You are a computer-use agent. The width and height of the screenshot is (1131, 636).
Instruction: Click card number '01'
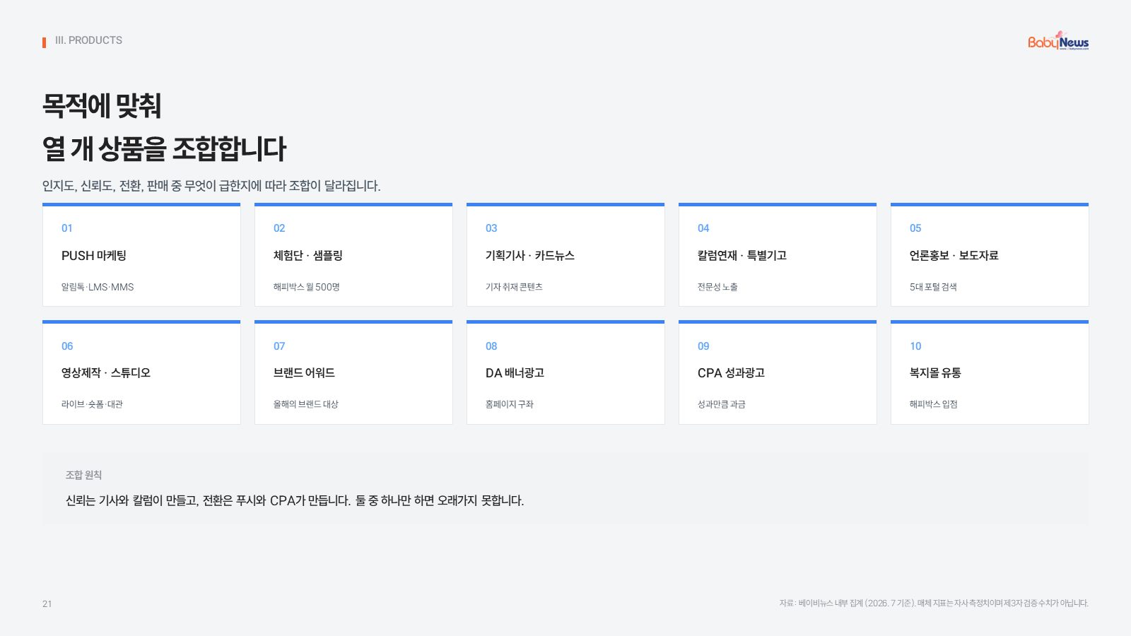click(x=67, y=228)
